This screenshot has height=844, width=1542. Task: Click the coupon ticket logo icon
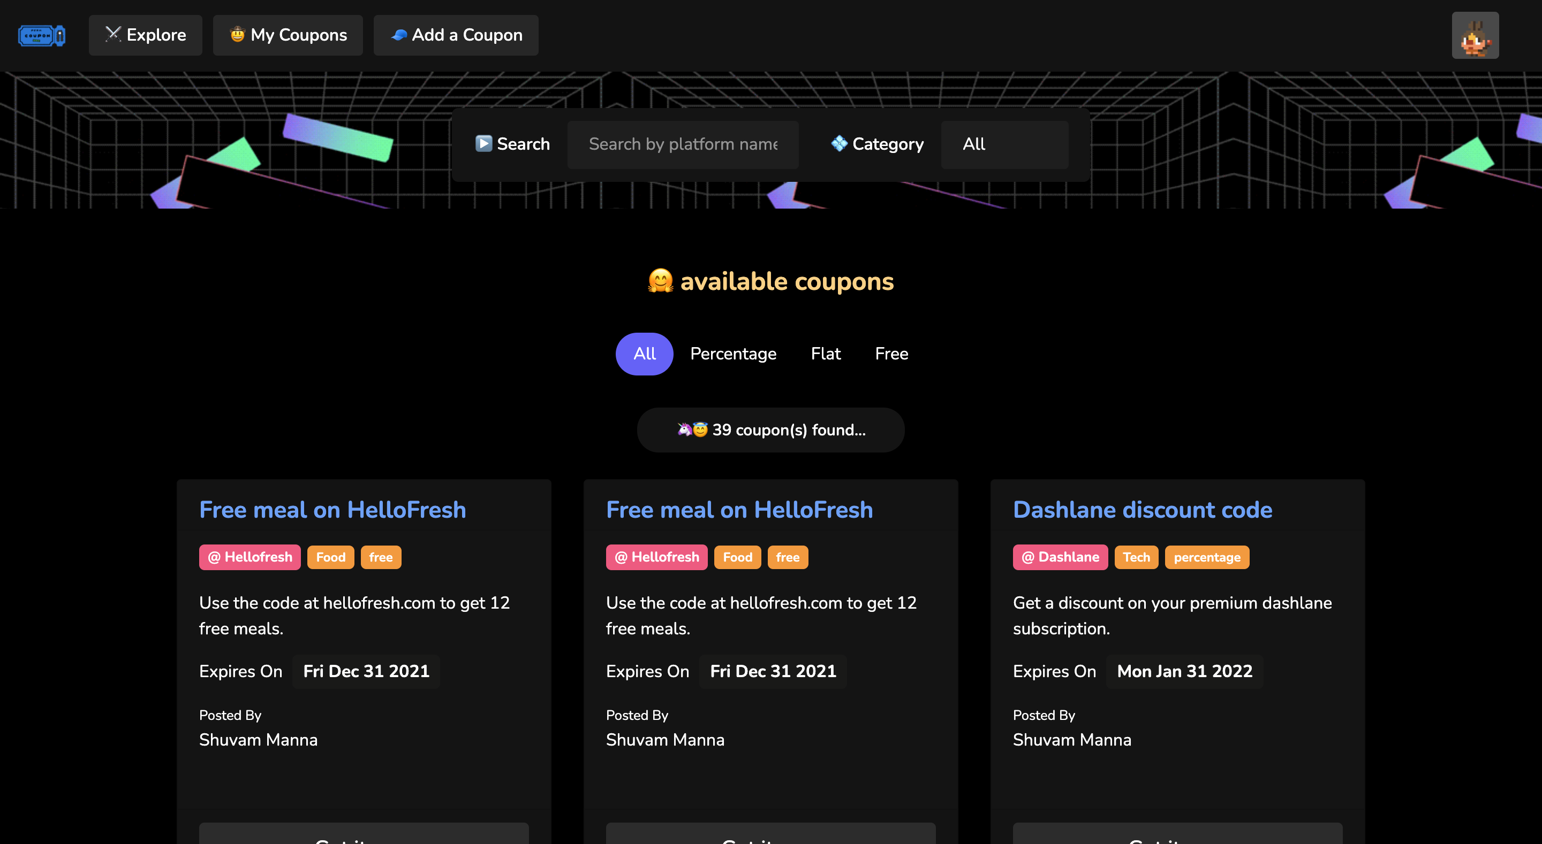pyautogui.click(x=41, y=35)
